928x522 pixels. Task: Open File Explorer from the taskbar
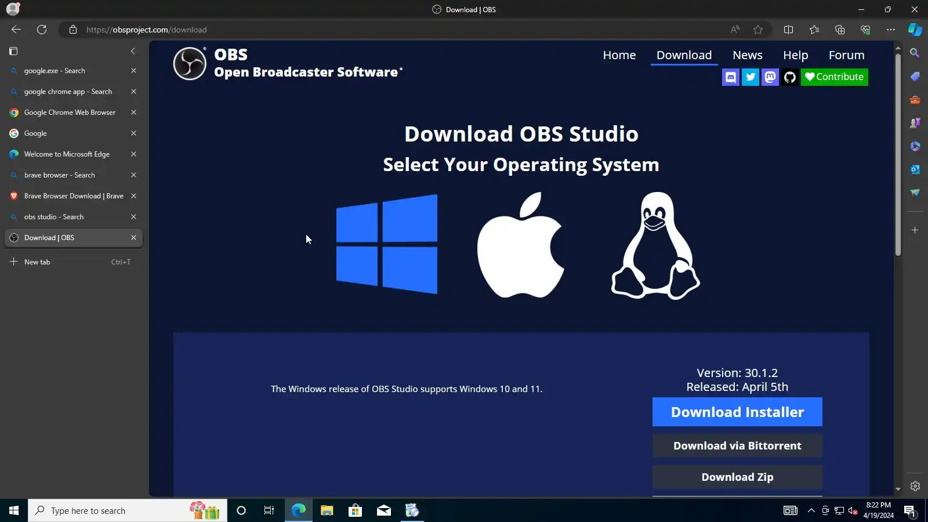click(x=327, y=510)
